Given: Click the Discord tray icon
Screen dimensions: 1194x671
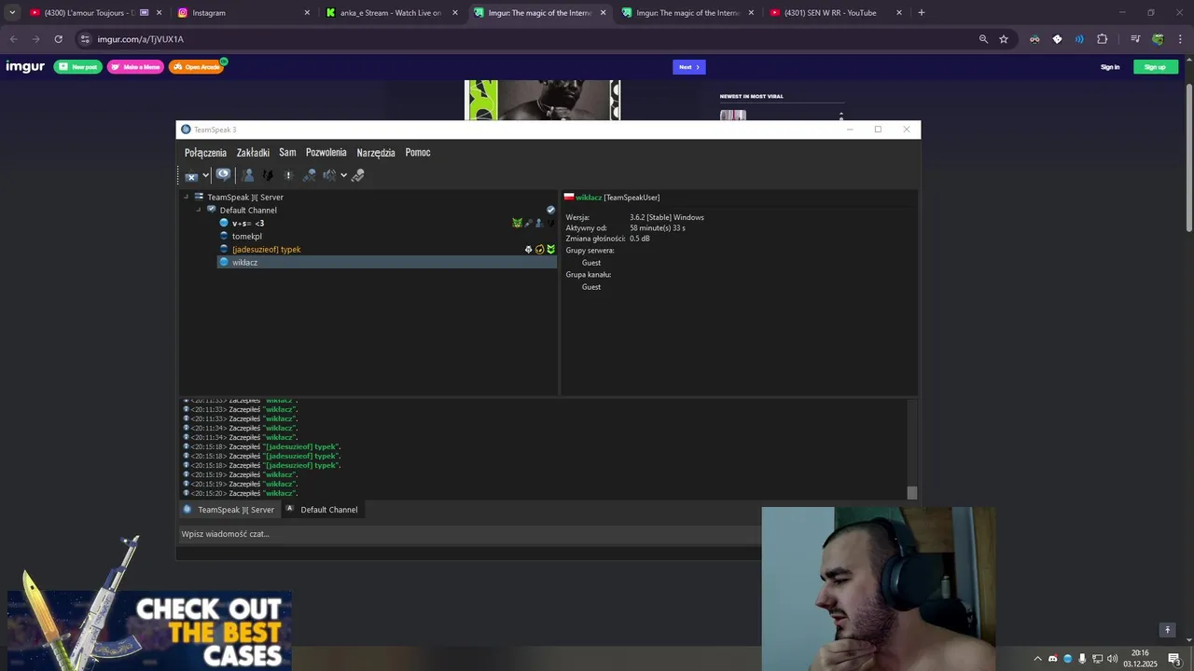Looking at the screenshot, I should [x=1053, y=659].
